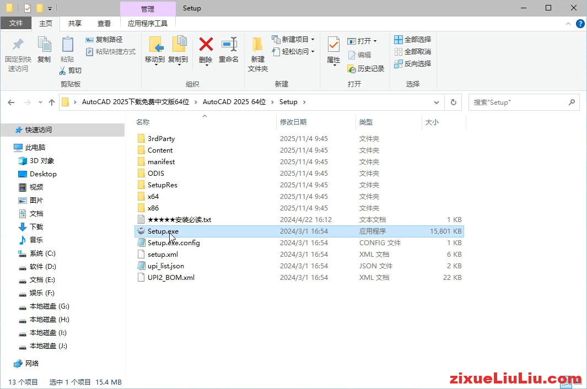Refresh the folder with the refresh icon

[453, 102]
